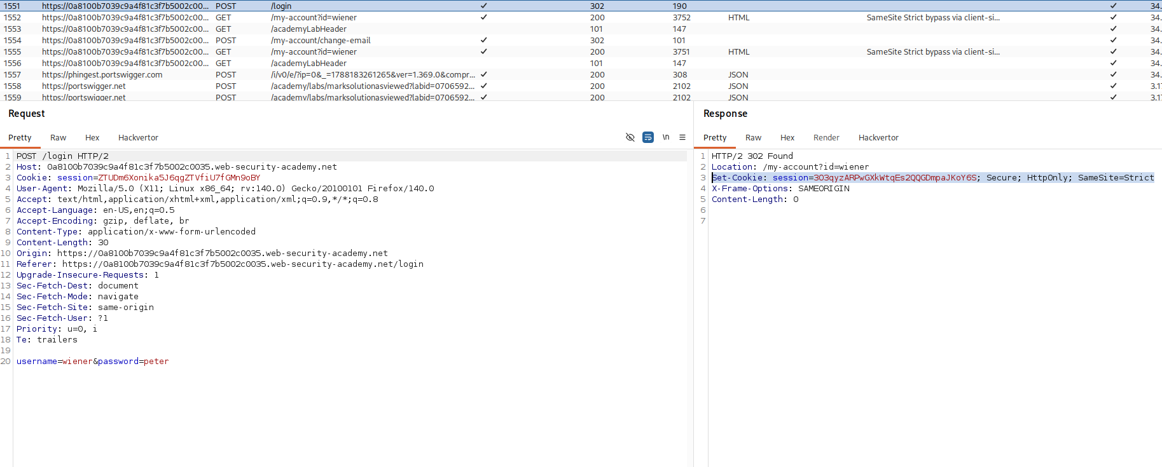Click status code 302 in row 1554
The height and width of the screenshot is (467, 1162).
[x=597, y=40]
